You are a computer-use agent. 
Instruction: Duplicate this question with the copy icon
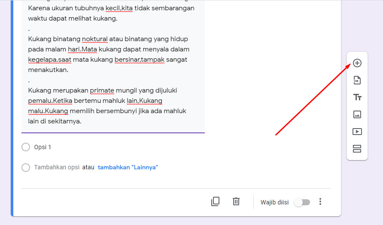tap(215, 201)
